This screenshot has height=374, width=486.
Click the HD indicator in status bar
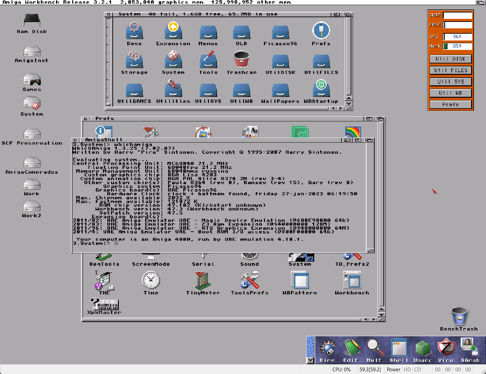click(407, 370)
